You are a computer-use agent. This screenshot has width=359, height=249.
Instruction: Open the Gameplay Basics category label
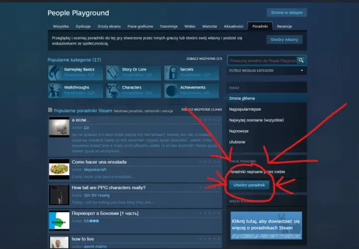click(79, 70)
